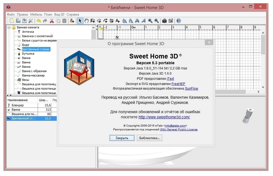The width and height of the screenshot is (273, 176).
Task: Open the Справка menu
Action: pos(73,14)
